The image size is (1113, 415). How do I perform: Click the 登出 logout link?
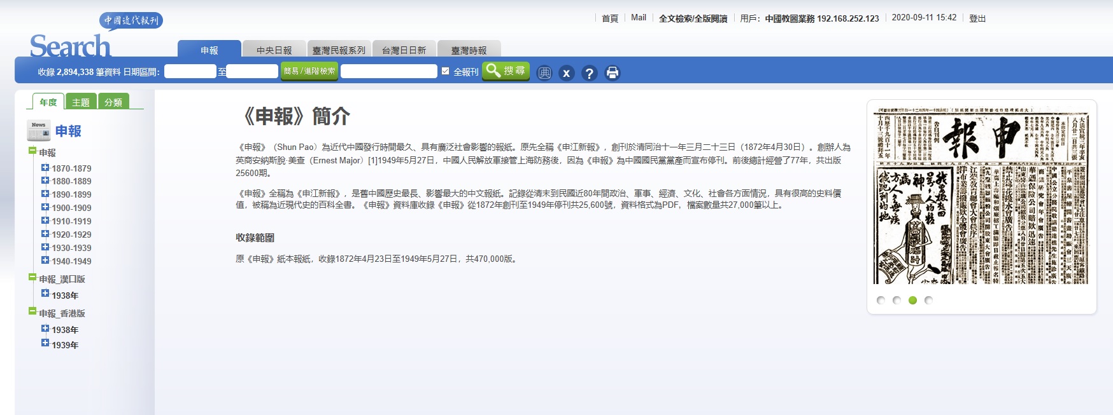pos(977,18)
